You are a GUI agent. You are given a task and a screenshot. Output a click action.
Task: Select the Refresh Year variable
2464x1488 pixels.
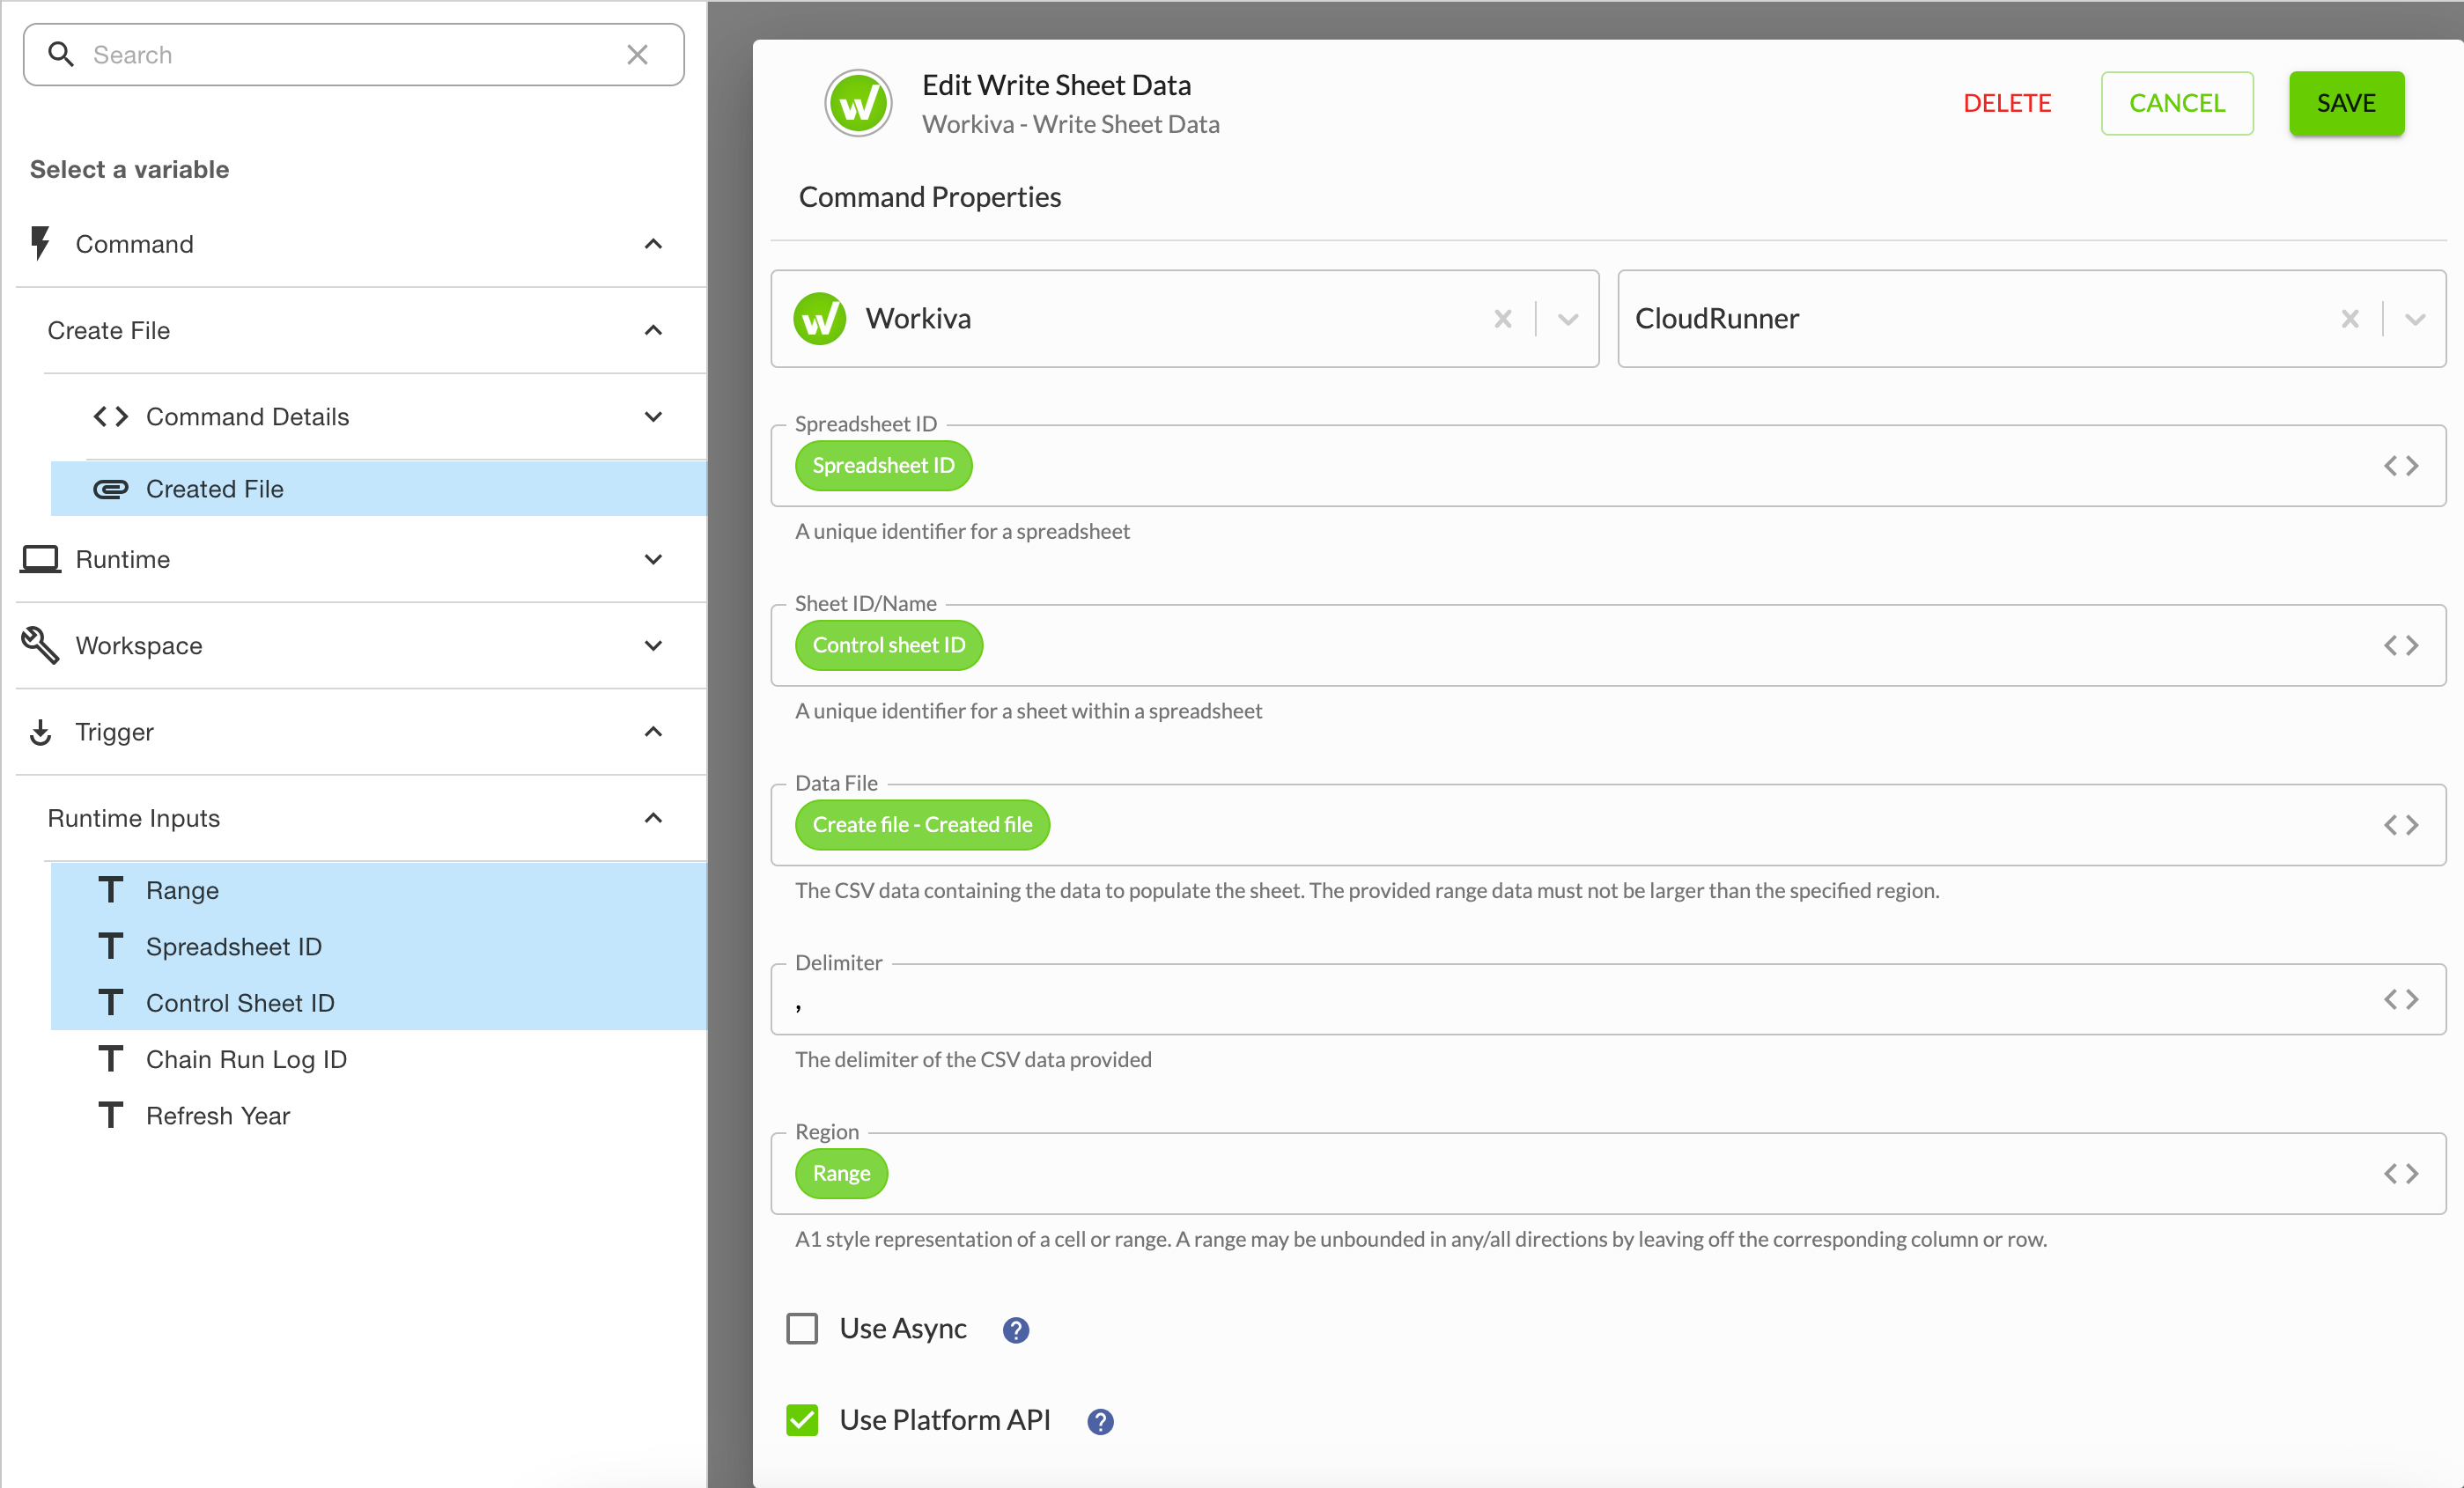[x=379, y=1115]
